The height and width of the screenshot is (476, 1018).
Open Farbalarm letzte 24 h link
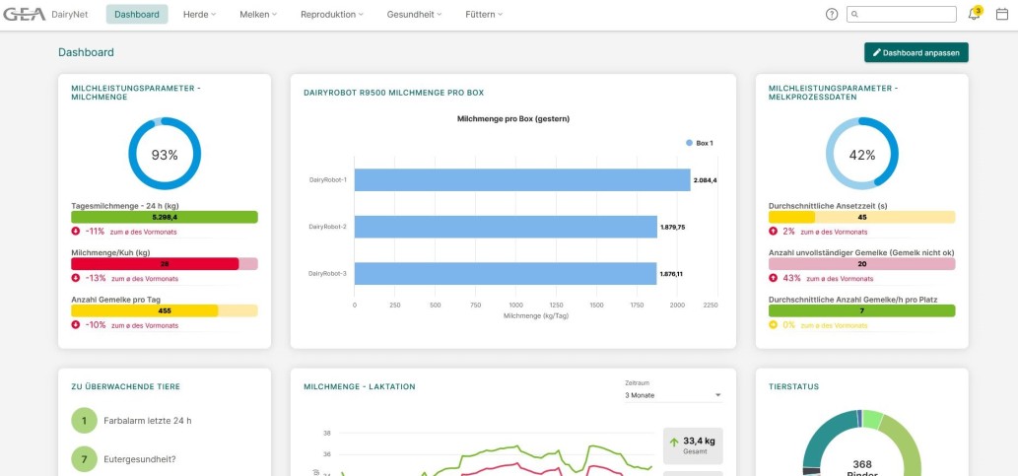tap(148, 421)
